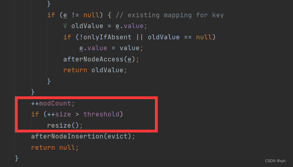Click the e != null condition
Screen dimensions: 293x167
(x=81, y=15)
